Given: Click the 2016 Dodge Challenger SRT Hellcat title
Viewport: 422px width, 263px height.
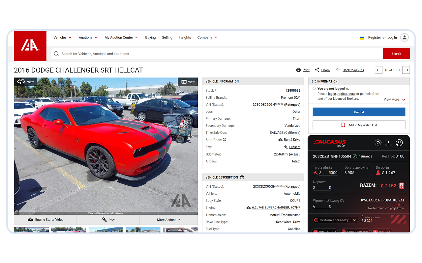Looking at the screenshot, I should point(78,70).
